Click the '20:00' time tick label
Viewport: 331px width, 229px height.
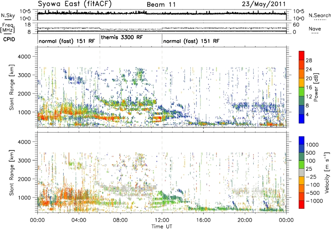point(245,220)
